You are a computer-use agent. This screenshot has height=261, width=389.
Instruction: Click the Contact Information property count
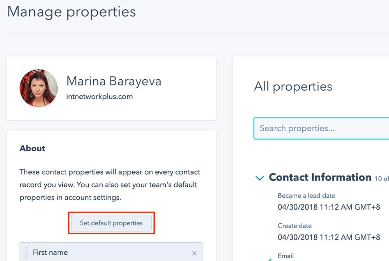coord(381,179)
